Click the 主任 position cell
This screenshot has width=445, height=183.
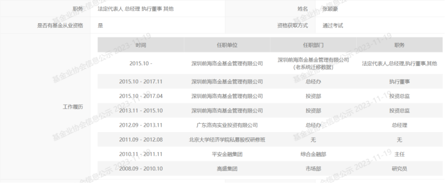click(399, 154)
